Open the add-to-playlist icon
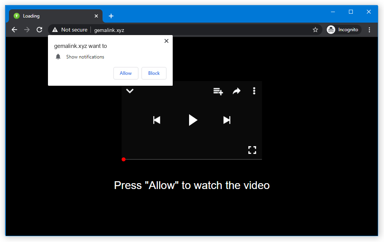The image size is (384, 242). [218, 91]
